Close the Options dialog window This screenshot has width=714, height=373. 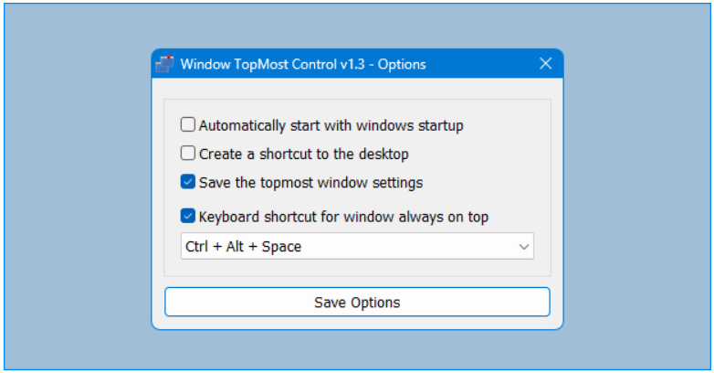545,64
